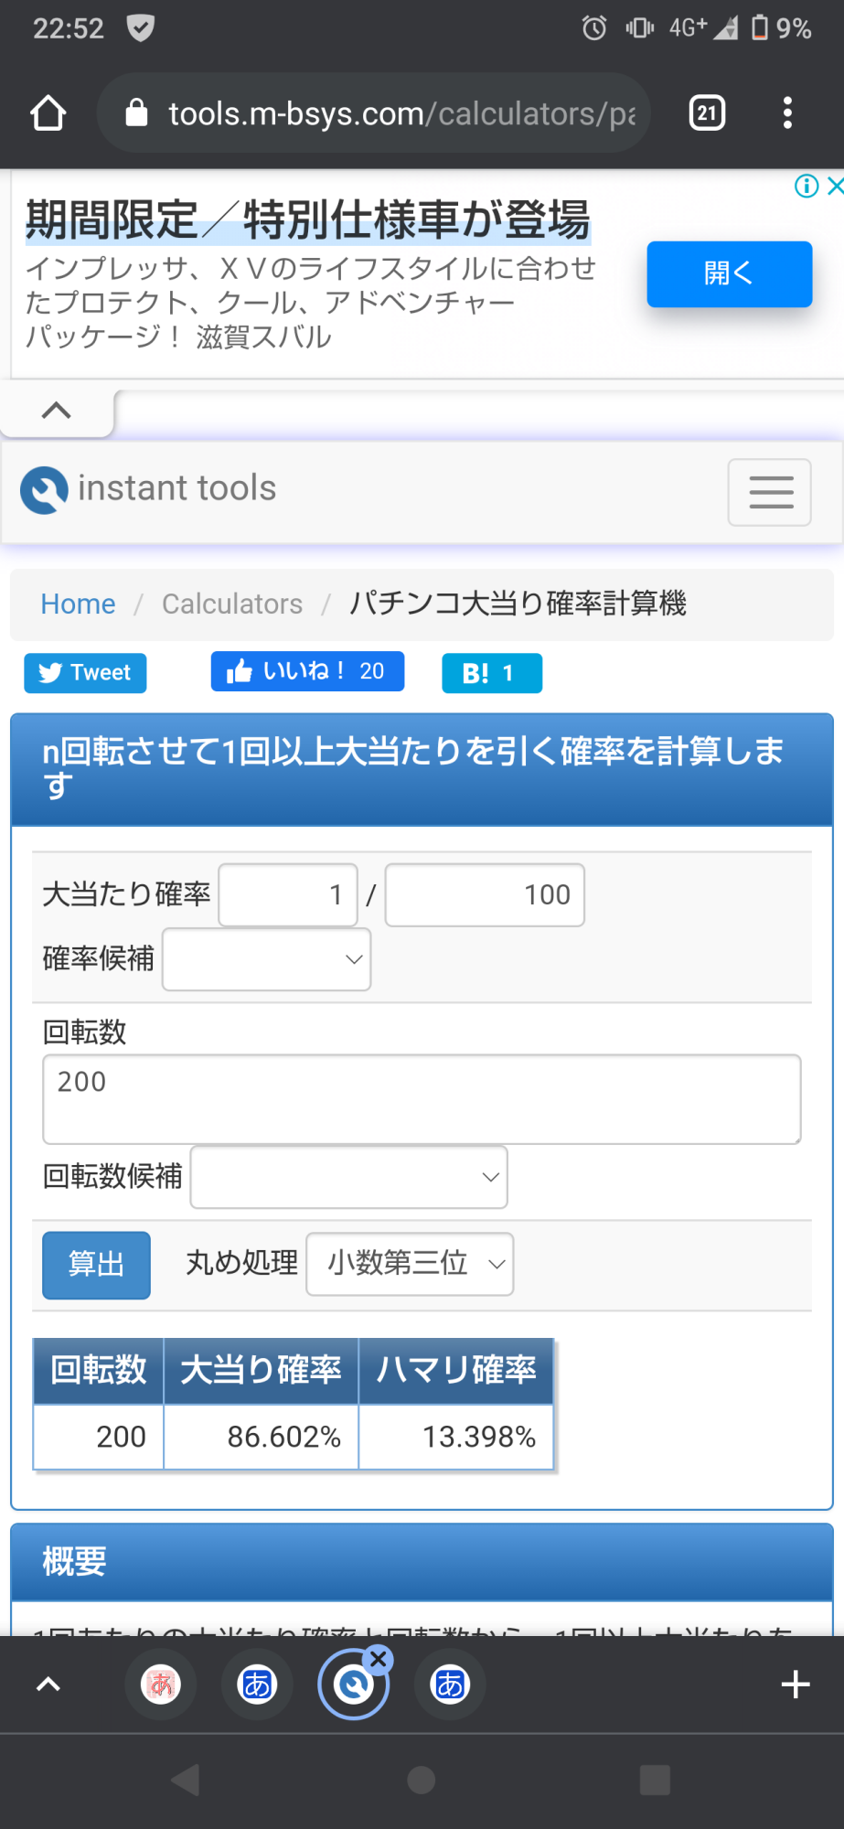Viewport: 844px width, 1829px height.
Task: Expand the 回転数候補 dropdown
Action: point(348,1177)
